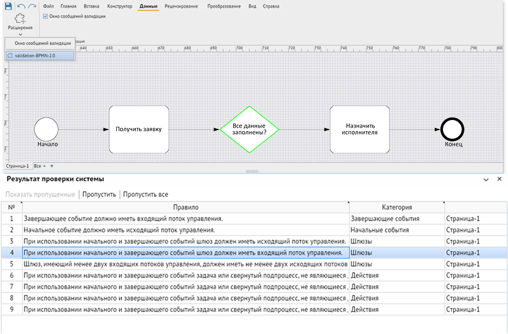
Task: Open the Конструктор ribbon tab
Action: pyautogui.click(x=119, y=6)
